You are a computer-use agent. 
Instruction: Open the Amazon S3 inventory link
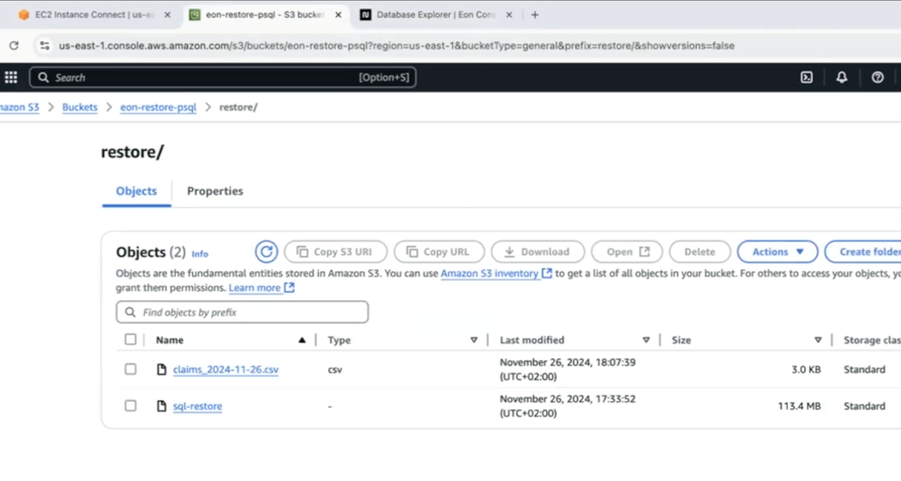(x=489, y=273)
